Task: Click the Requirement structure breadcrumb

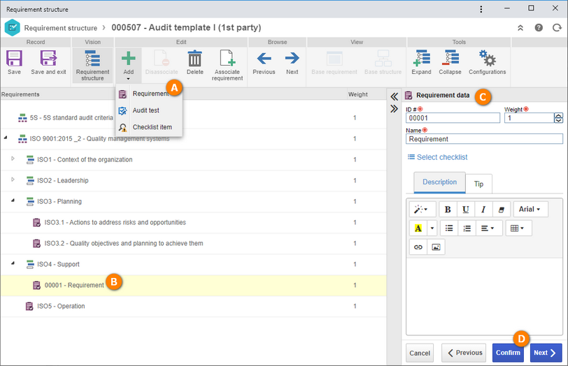Action: click(x=60, y=28)
